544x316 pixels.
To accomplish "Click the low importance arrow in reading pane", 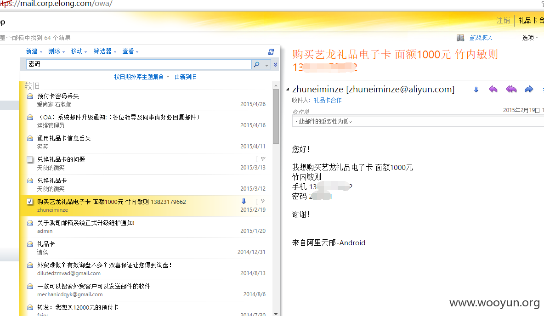I will [x=476, y=90].
